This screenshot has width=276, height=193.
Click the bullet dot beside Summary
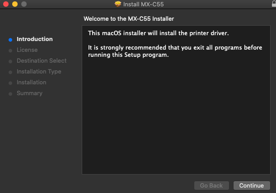click(10, 94)
